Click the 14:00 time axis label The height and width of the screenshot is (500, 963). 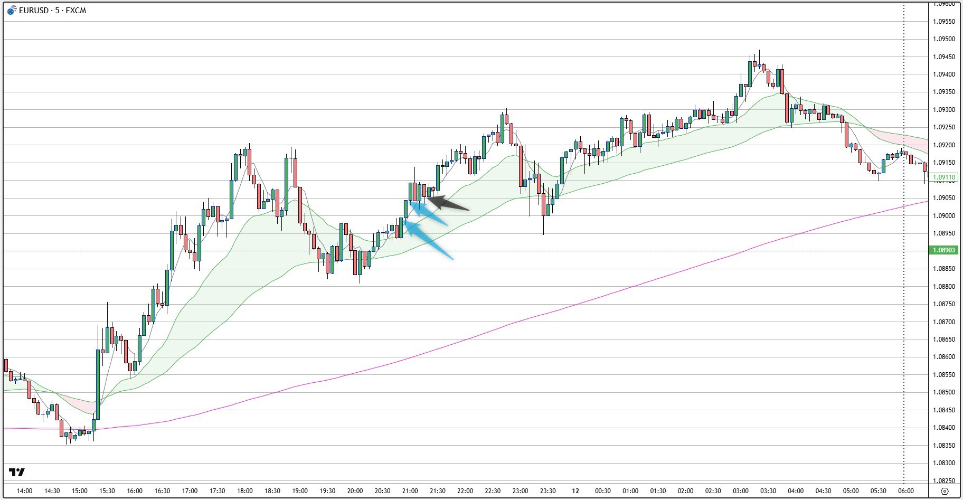[x=24, y=491]
